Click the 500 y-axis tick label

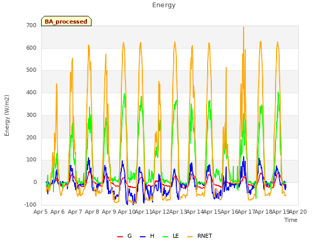pyautogui.click(x=31, y=70)
